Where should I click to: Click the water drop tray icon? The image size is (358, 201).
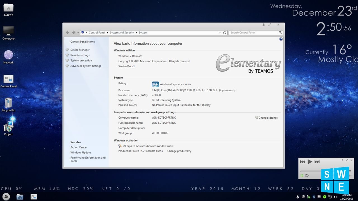298,197
